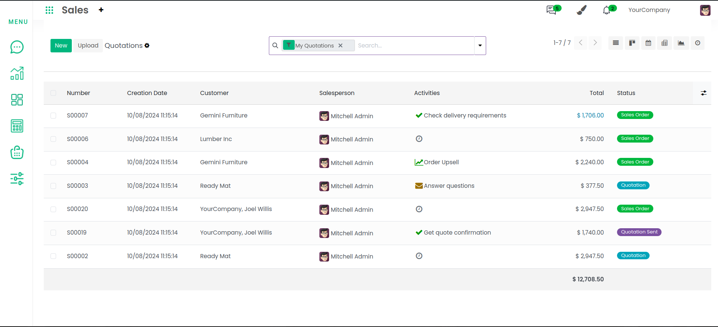Image resolution: width=718 pixels, height=327 pixels.
Task: Expand the search options dropdown arrow
Action: point(480,46)
